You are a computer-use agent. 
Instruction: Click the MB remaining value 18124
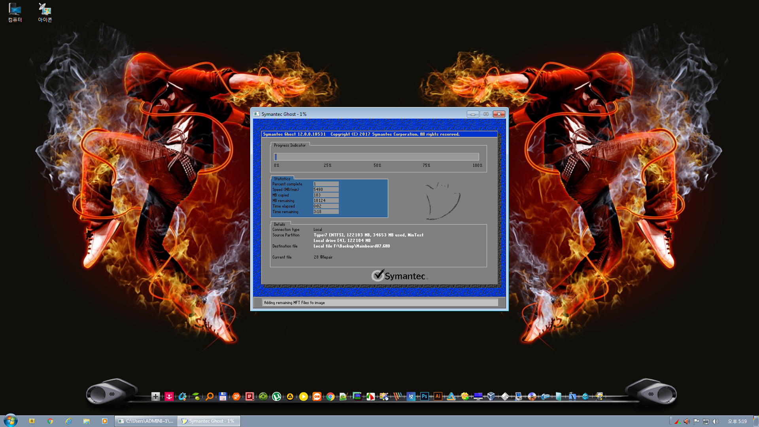(326, 201)
